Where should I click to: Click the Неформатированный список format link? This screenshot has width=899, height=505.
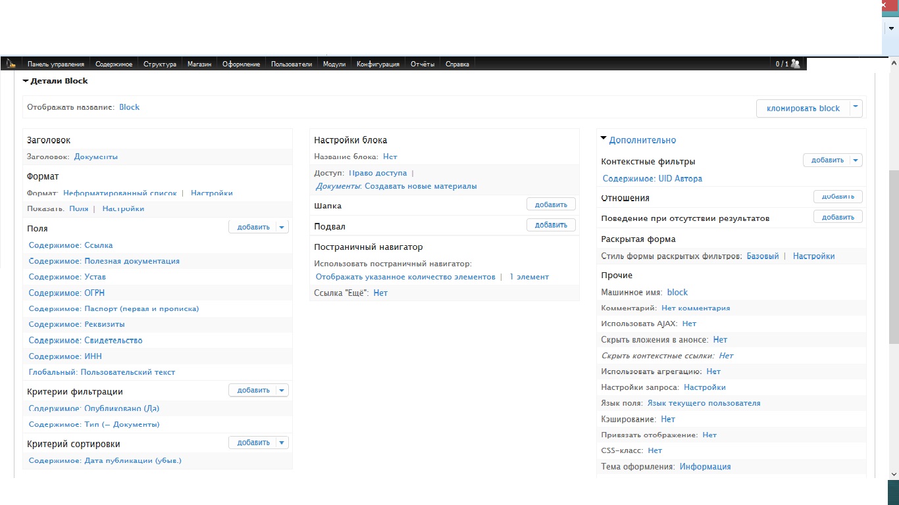tap(120, 193)
